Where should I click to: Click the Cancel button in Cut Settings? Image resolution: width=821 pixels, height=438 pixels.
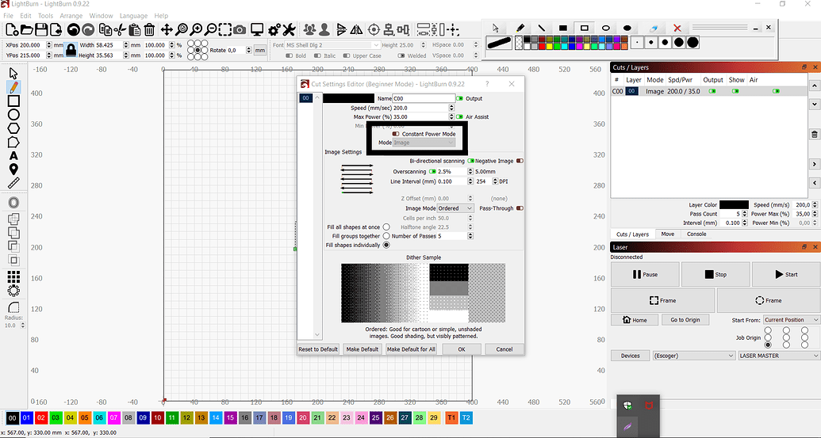(x=504, y=349)
